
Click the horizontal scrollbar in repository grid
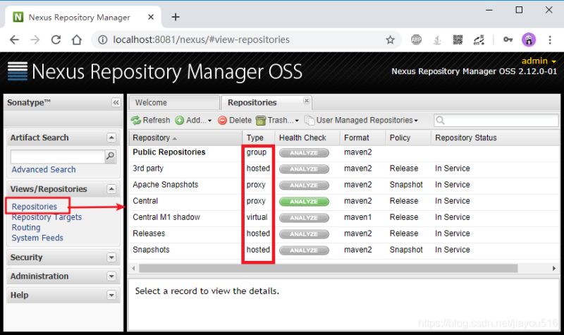coord(328,269)
